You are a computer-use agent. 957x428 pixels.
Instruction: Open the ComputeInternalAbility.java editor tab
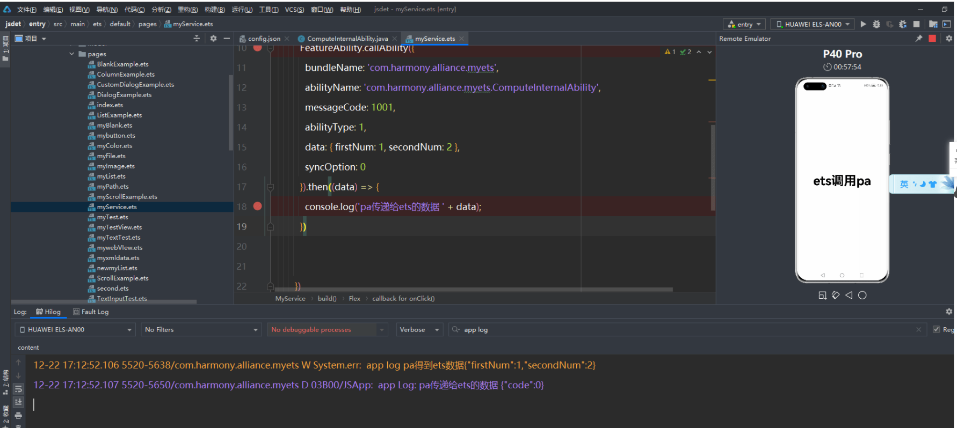pyautogui.click(x=347, y=39)
